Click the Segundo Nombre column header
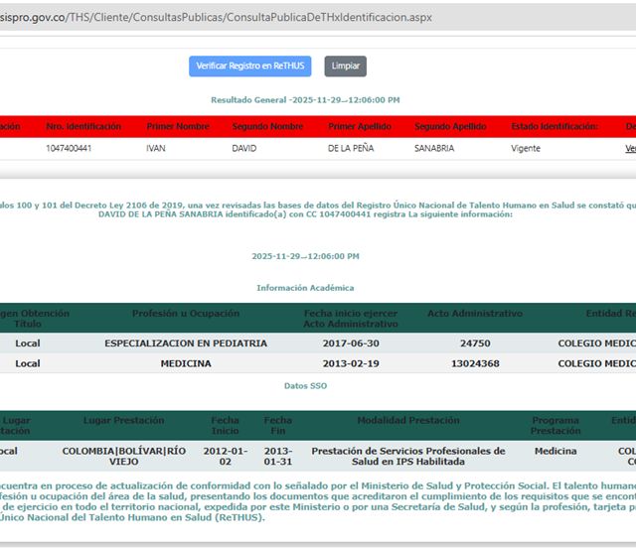 [267, 126]
